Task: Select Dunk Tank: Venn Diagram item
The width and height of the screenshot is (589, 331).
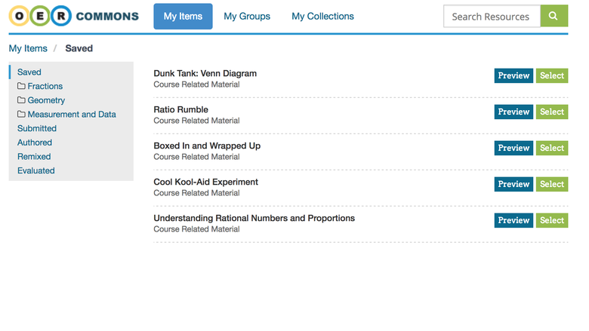Action: (552, 75)
